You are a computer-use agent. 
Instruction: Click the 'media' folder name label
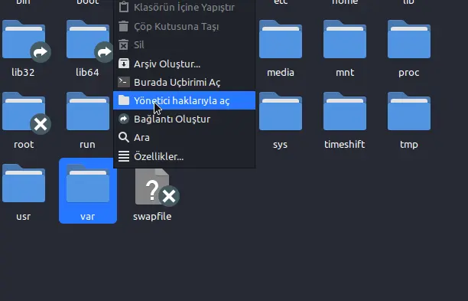281,72
